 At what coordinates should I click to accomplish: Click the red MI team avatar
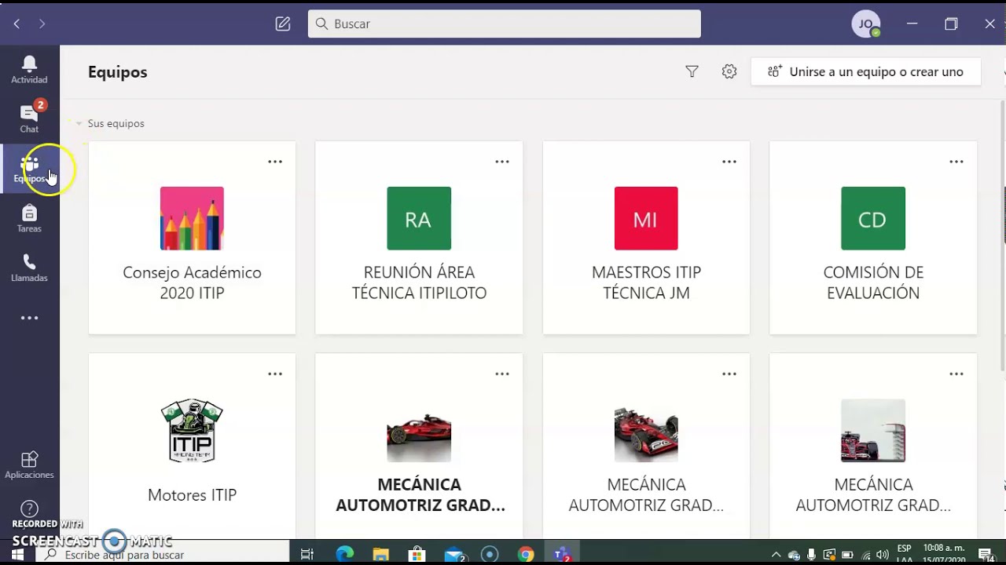[x=646, y=218]
